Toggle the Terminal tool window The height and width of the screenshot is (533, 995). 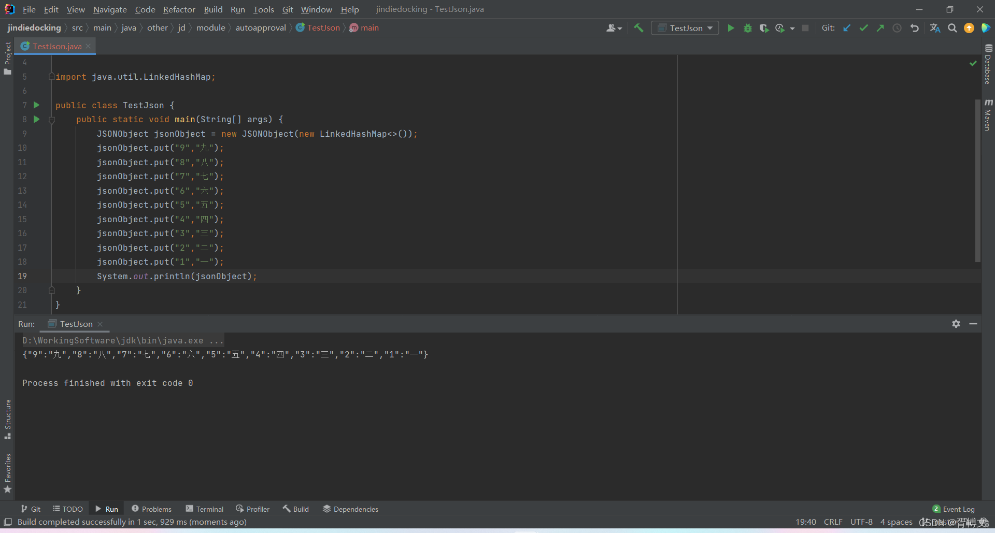204,509
